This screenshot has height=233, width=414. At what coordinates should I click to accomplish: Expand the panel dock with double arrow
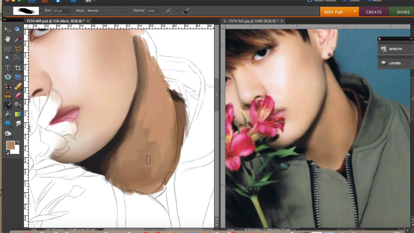[411, 39]
